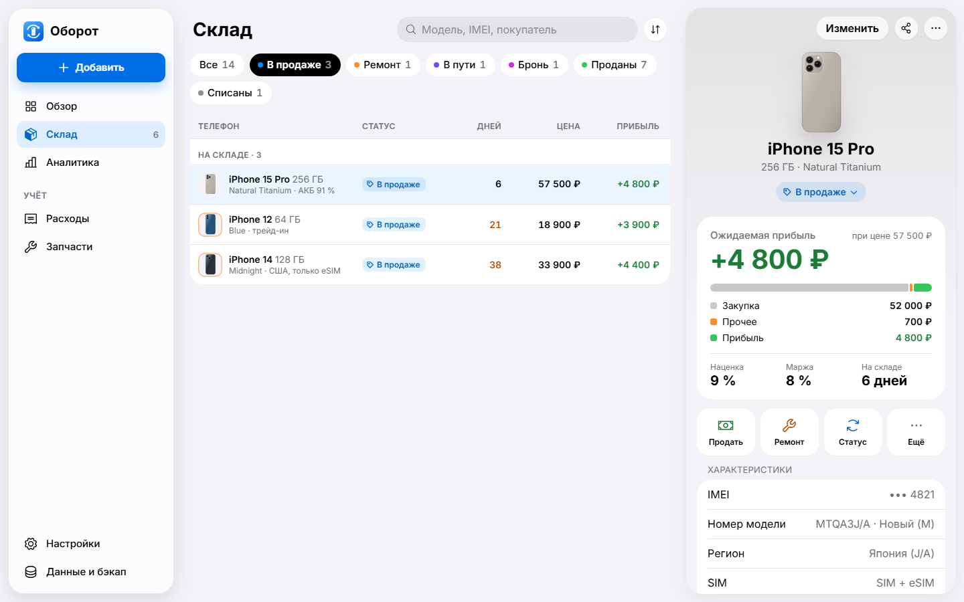This screenshot has width=964, height=602.
Task: Click the profit breakdown bar
Action: 821,288
